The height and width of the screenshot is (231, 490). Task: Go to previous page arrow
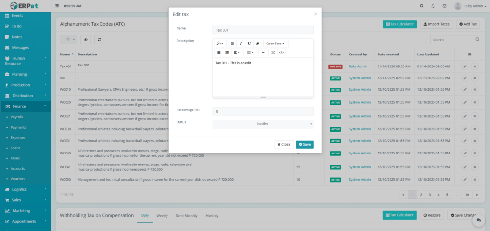point(403,195)
